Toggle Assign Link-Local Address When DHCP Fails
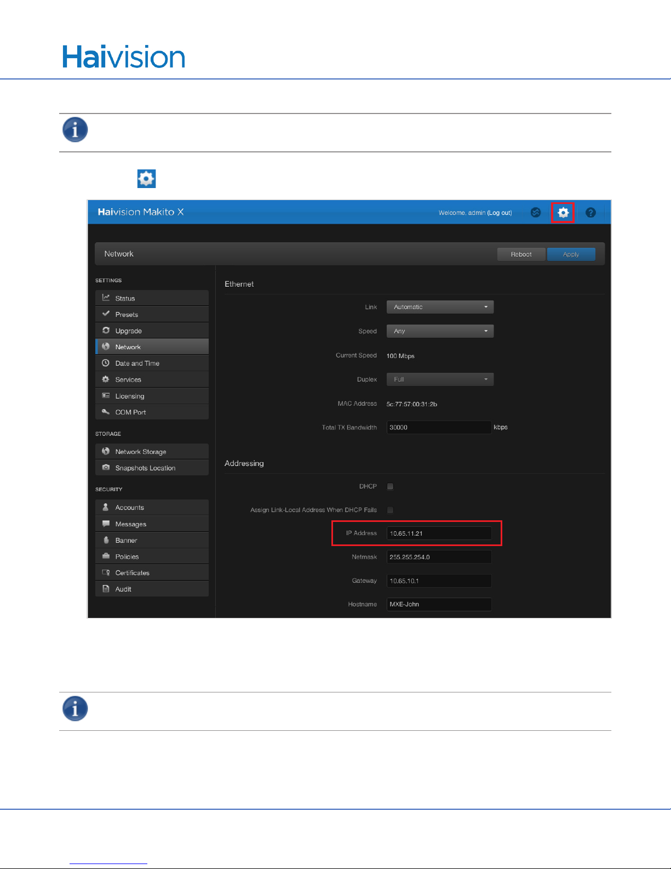This screenshot has width=671, height=869. click(390, 510)
